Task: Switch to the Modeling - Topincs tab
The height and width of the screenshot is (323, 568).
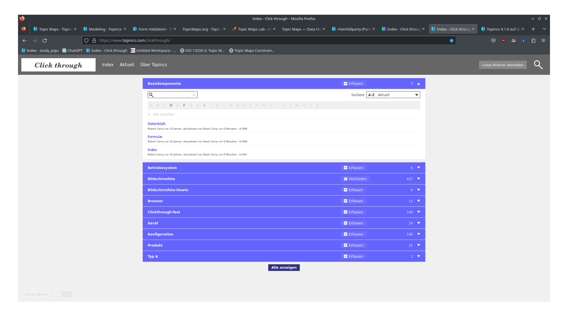Action: click(105, 29)
